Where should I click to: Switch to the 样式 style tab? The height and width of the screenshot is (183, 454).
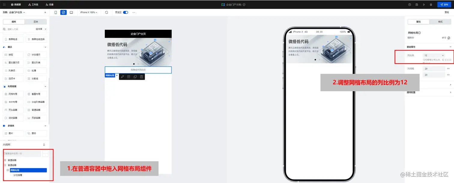[x=440, y=22]
